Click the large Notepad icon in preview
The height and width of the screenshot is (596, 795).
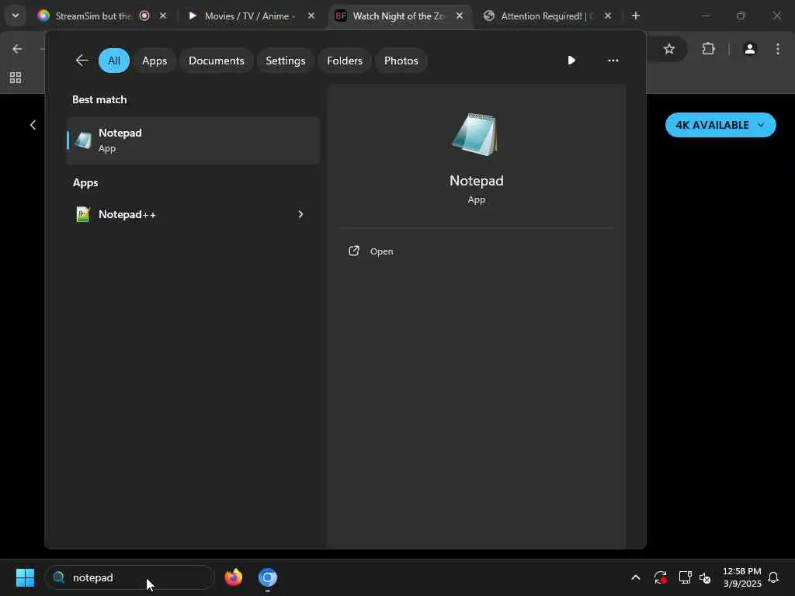pyautogui.click(x=475, y=134)
